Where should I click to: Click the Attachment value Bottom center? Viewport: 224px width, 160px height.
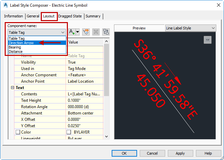81,113
